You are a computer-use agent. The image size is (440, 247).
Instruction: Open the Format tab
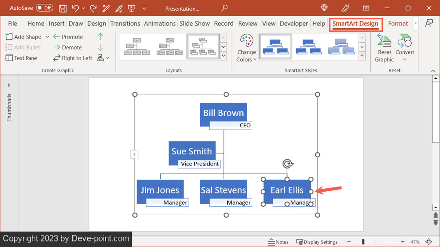398,24
